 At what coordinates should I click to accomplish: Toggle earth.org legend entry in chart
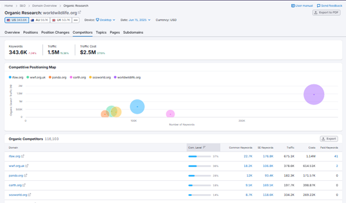click(78, 77)
